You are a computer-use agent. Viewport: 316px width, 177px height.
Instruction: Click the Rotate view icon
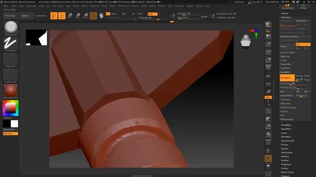click(x=268, y=135)
